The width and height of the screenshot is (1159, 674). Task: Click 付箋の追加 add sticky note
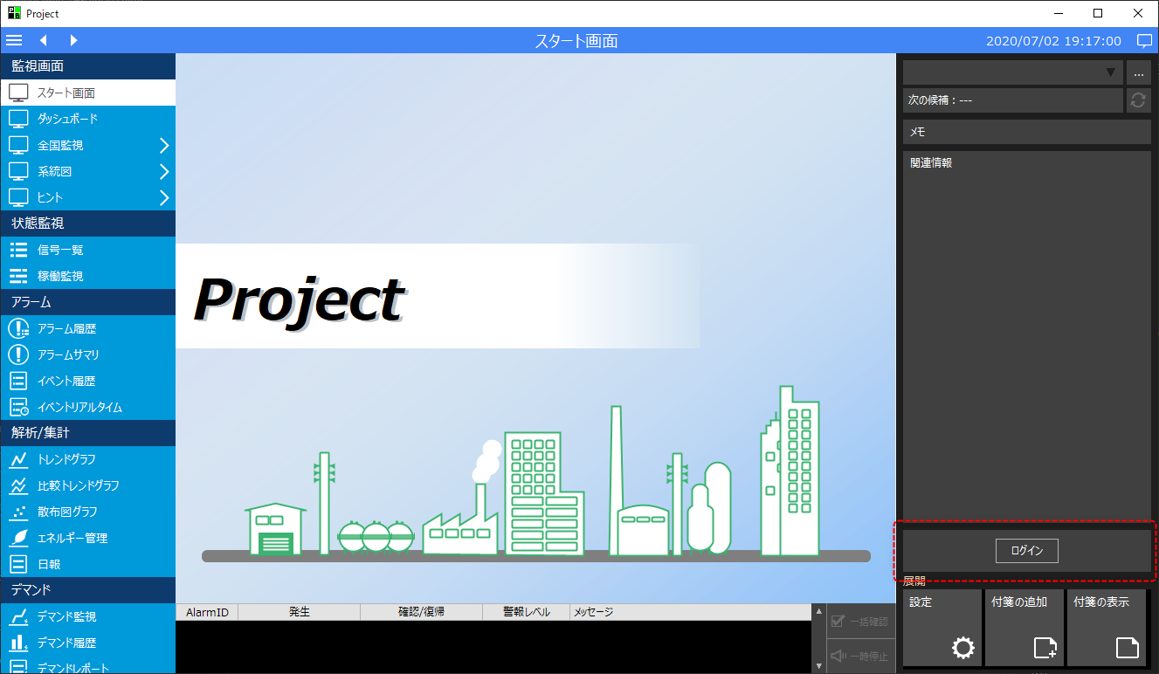1024,628
